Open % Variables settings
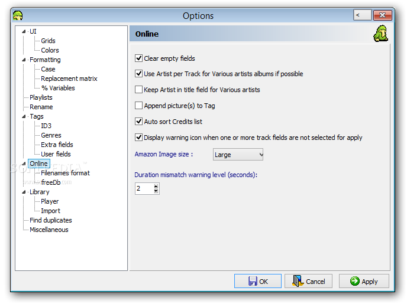The width and height of the screenshot is (407, 304). point(58,88)
